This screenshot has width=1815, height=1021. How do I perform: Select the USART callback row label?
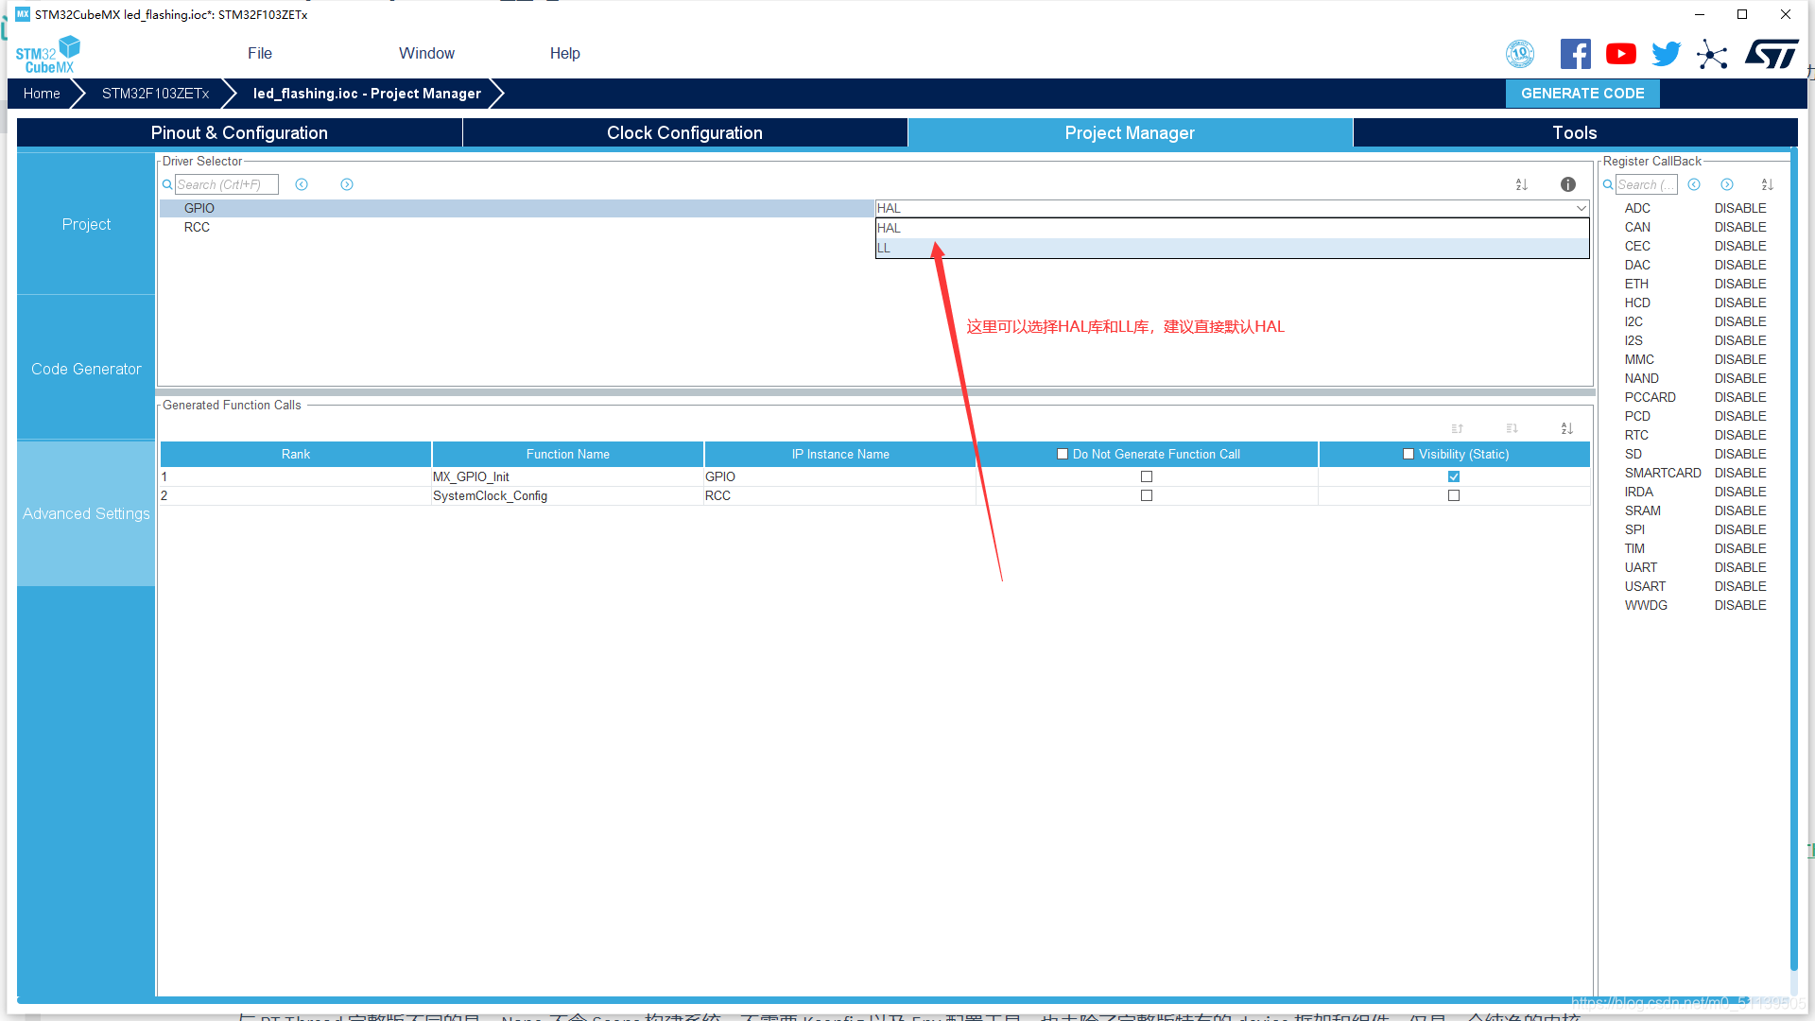tap(1645, 586)
